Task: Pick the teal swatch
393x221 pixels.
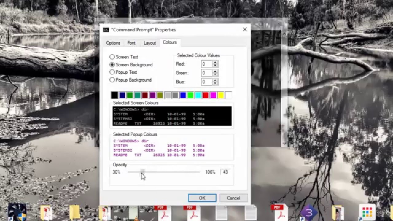Action: [x=137, y=95]
